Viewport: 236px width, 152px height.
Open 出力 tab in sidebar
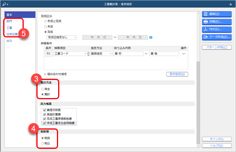(9, 41)
